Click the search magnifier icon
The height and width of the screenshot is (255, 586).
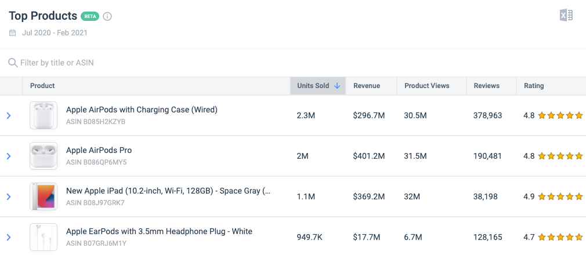point(13,63)
